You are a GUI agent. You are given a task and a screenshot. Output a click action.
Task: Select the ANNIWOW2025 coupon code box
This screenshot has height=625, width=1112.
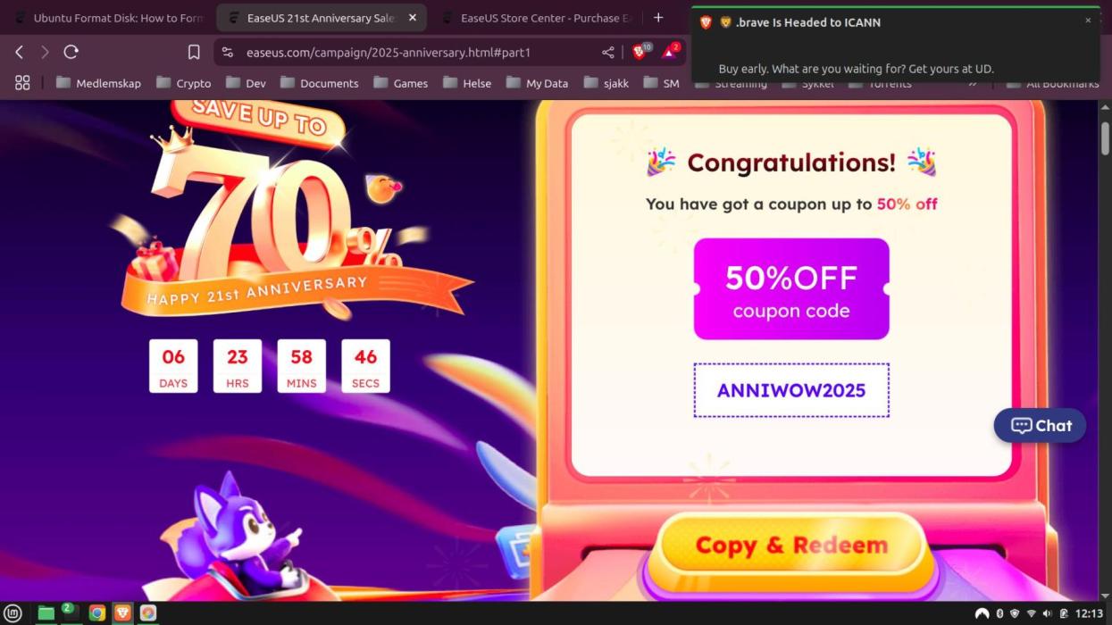[x=791, y=390]
